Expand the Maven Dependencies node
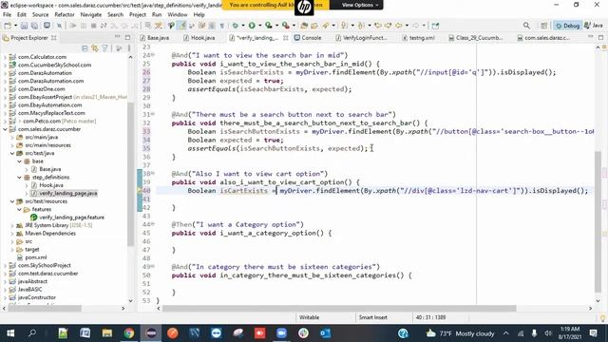 click(x=12, y=234)
